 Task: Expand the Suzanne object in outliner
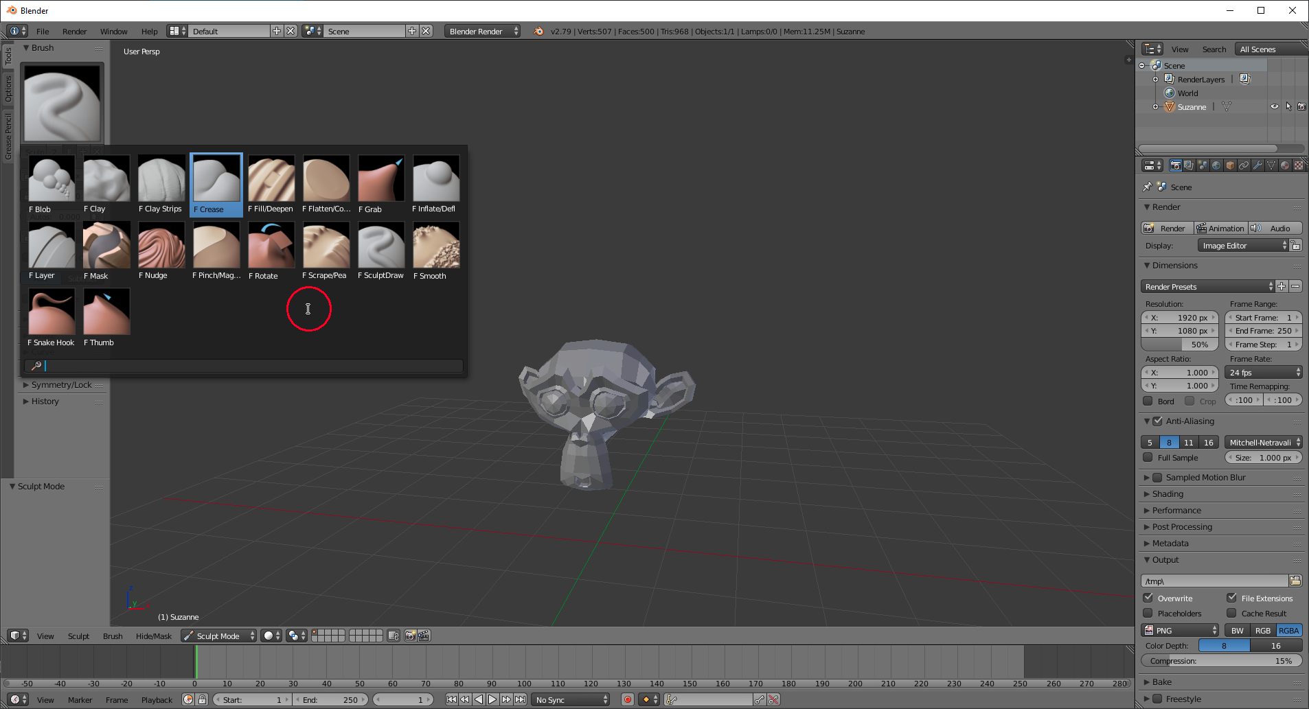1155,106
